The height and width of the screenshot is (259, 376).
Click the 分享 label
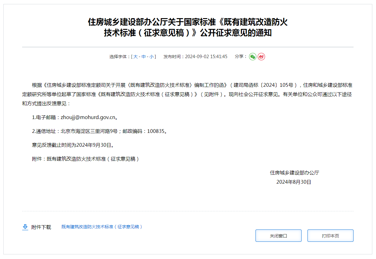tap(241, 57)
